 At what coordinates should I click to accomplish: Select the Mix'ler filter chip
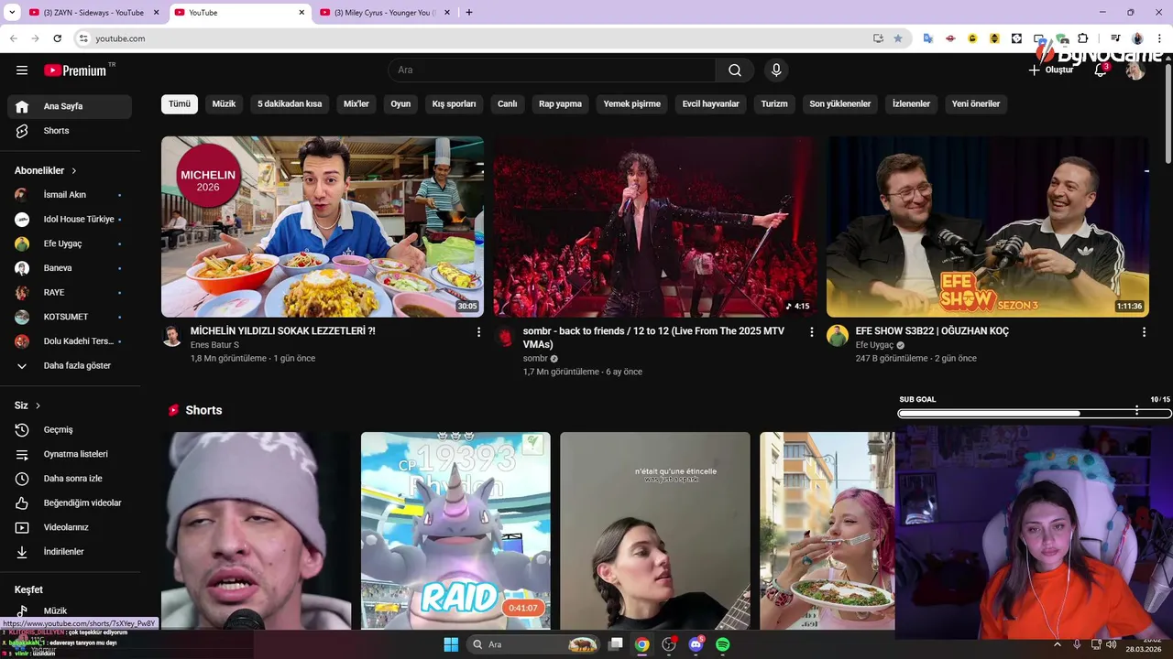pos(356,104)
